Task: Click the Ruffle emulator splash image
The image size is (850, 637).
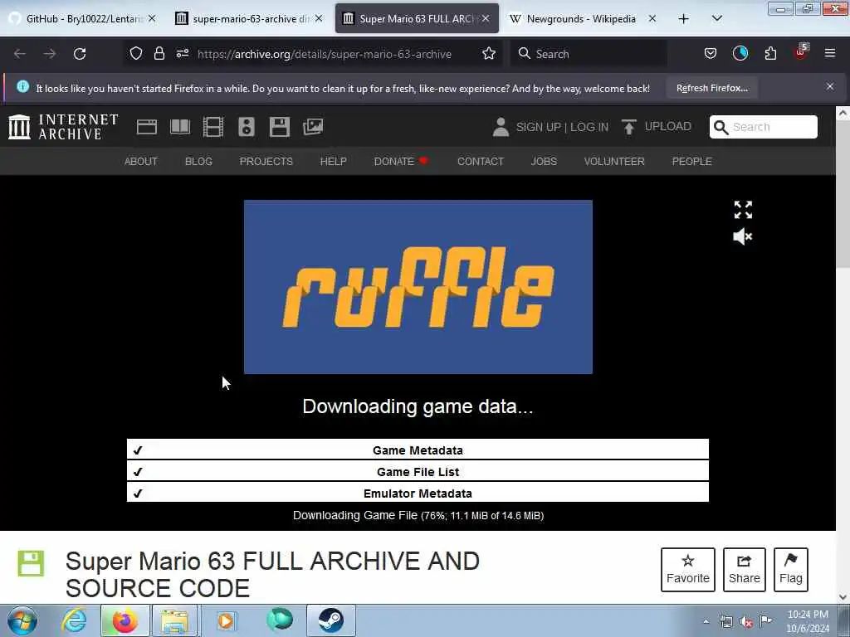Action: coord(418,287)
